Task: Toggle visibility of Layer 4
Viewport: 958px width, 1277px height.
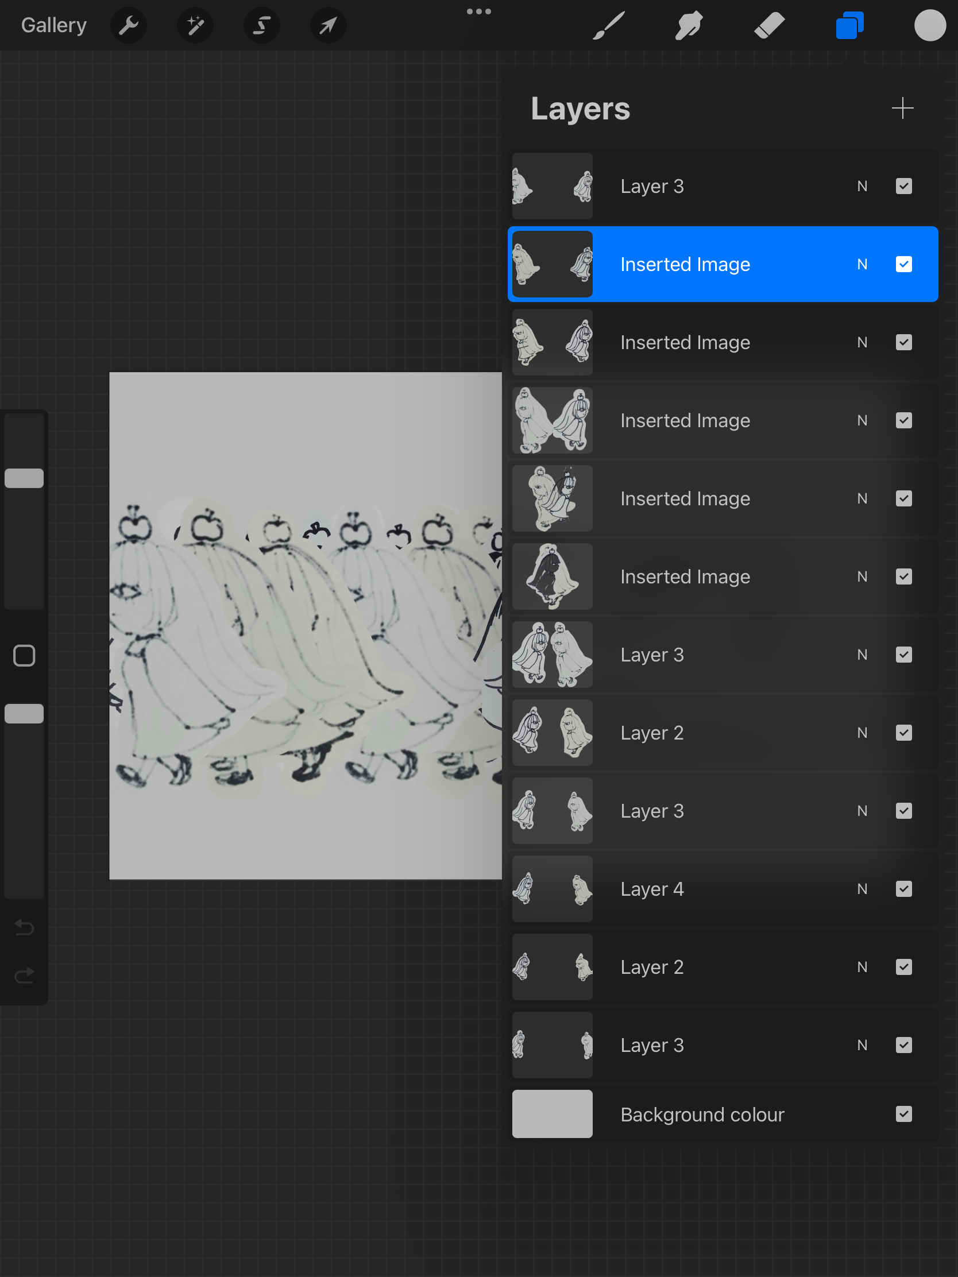Action: [x=903, y=889]
